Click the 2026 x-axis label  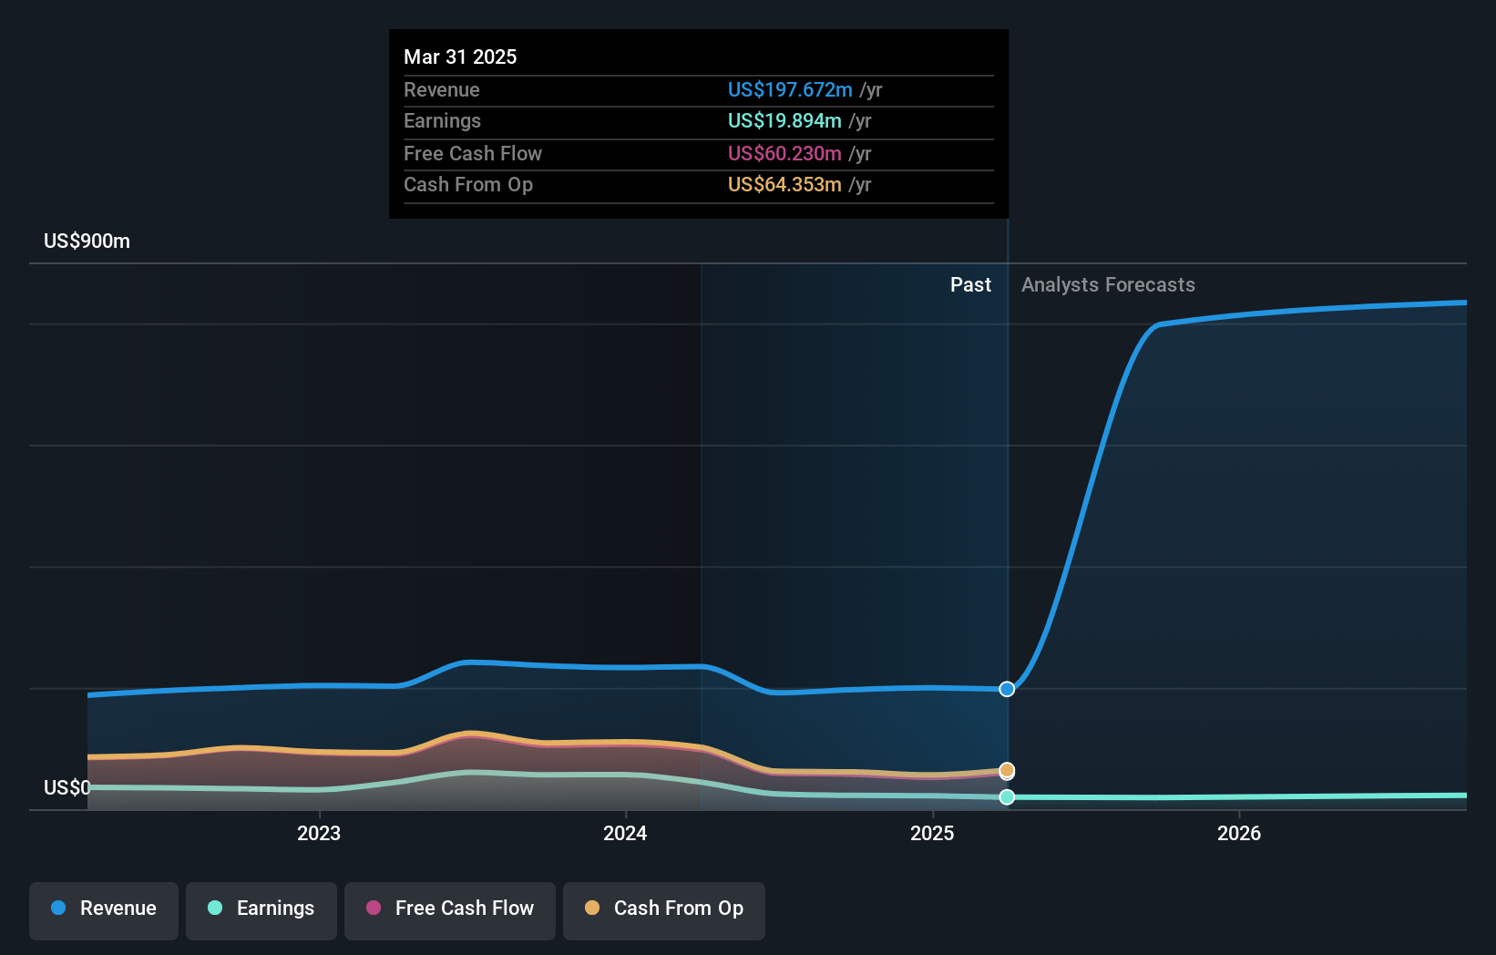tap(1239, 833)
